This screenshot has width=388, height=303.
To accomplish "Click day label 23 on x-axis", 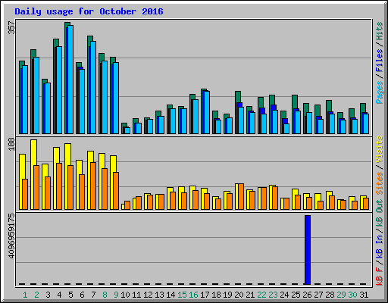I will pyautogui.click(x=273, y=295).
